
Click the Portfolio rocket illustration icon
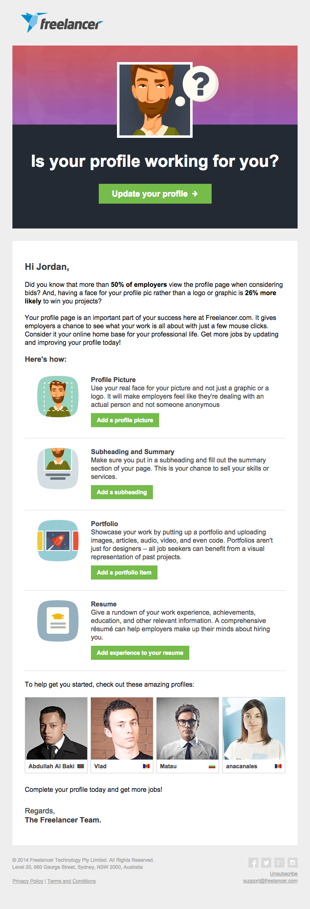[x=58, y=541]
